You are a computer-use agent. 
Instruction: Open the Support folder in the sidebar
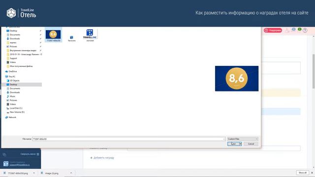(13, 58)
